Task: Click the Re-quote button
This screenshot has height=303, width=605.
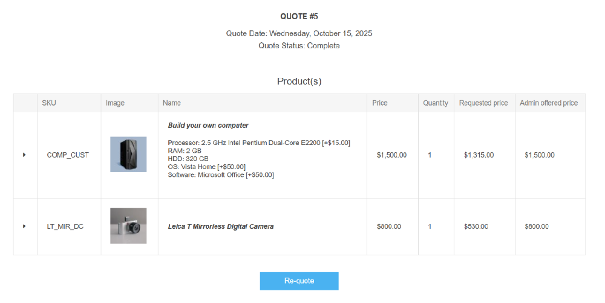Action: (x=299, y=281)
